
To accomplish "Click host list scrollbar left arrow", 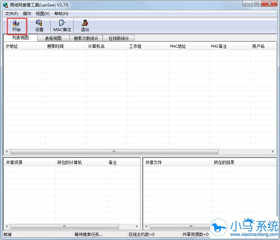I will click(x=7, y=151).
